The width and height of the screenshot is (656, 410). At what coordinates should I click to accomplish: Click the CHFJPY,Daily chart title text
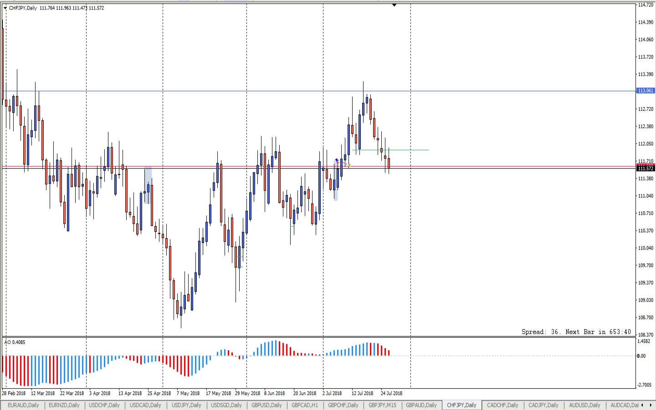tap(23, 8)
